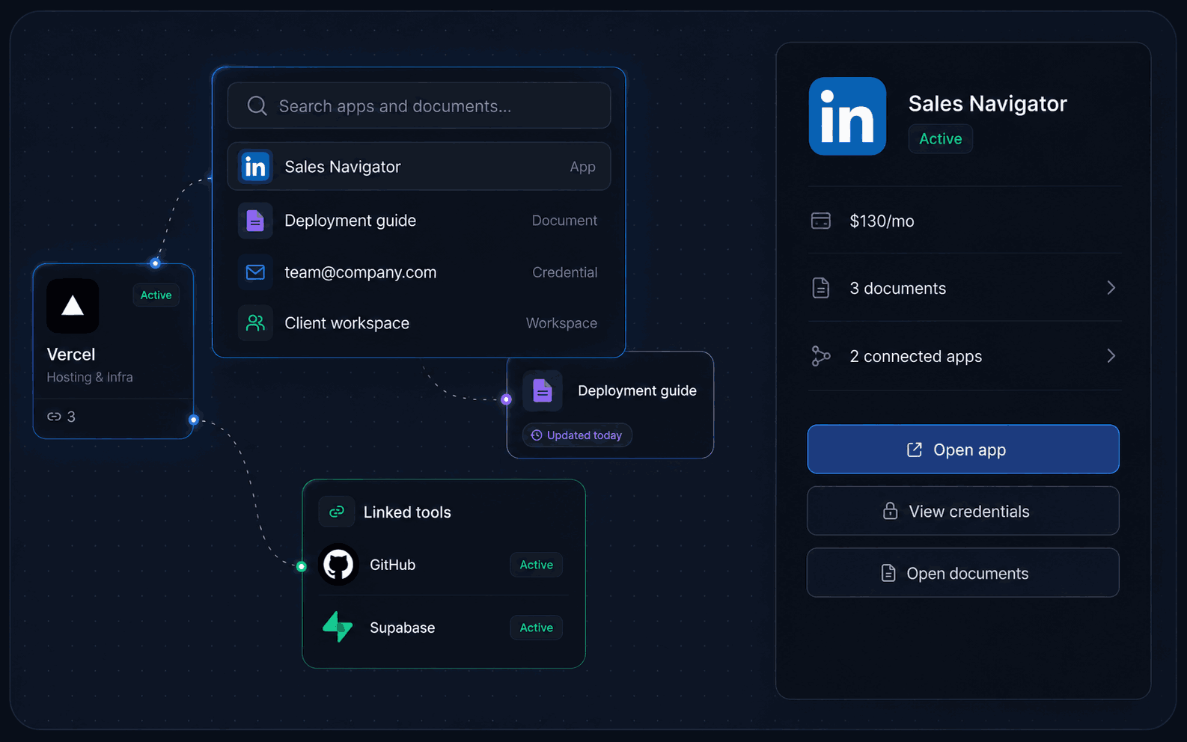Click the Supabase lightning logo
Screen dimensions: 1187x742
click(338, 627)
